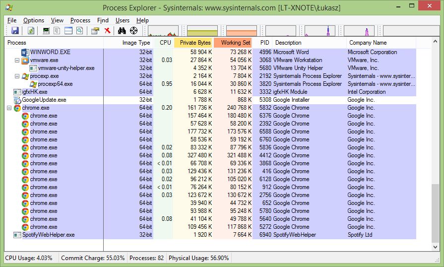Image resolution: width=444 pixels, height=267 pixels.
Task: Click the scrollbar down arrow
Action: point(435,247)
